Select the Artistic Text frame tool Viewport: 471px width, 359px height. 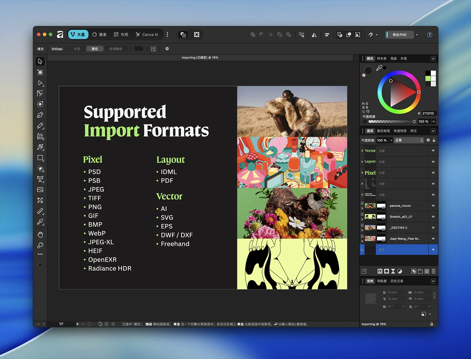(40, 179)
